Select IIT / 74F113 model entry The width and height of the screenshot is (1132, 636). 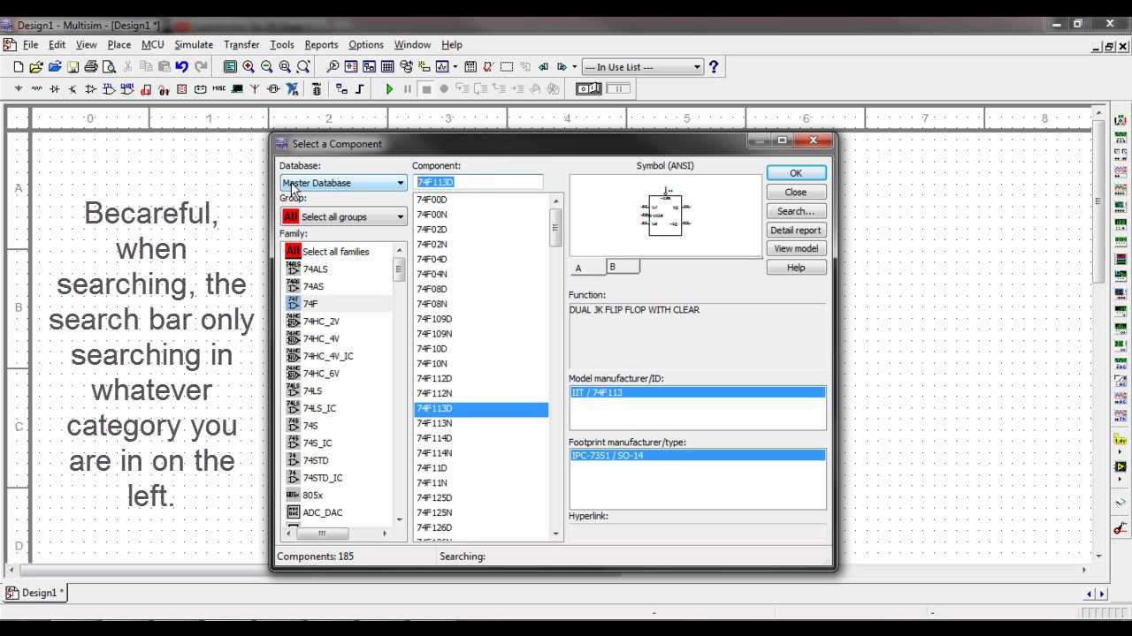click(698, 392)
